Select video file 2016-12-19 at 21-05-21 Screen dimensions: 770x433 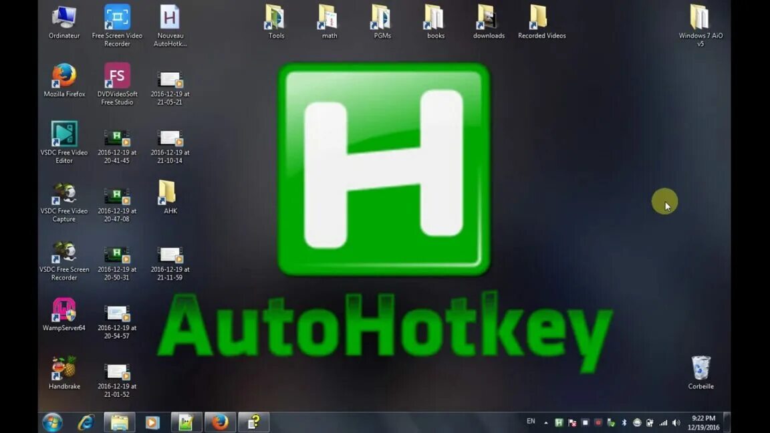tap(170, 88)
